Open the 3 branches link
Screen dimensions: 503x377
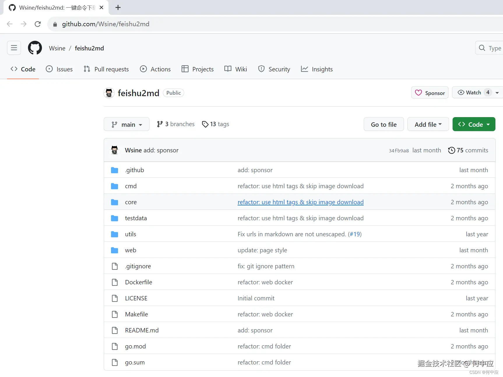click(176, 124)
